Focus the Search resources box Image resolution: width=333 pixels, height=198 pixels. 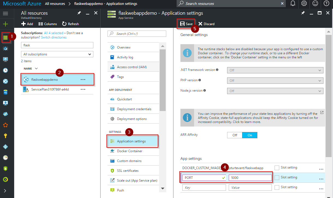[x=231, y=4]
